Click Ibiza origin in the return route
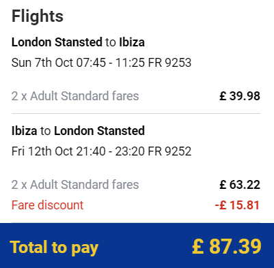This screenshot has width=274, height=268. tap(24, 131)
